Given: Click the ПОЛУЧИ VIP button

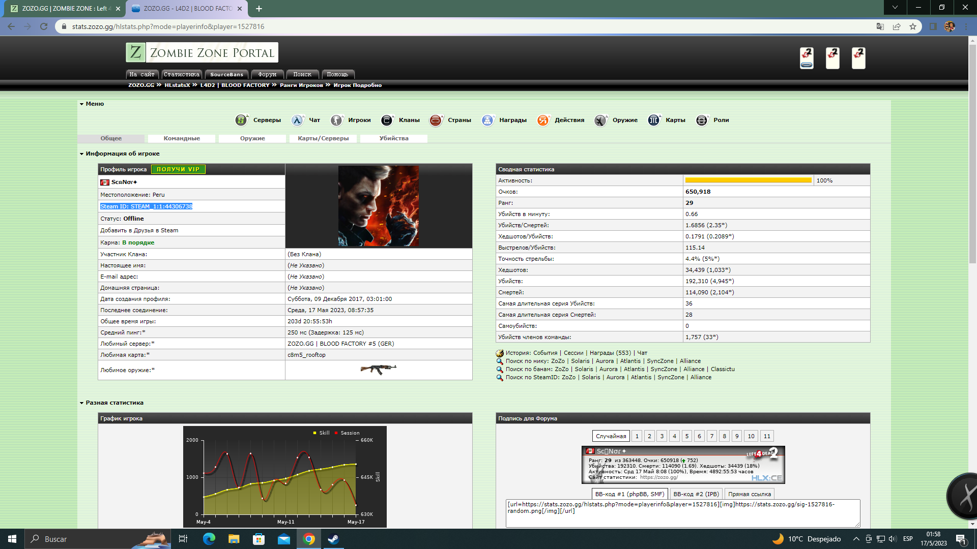Looking at the screenshot, I should point(178,169).
